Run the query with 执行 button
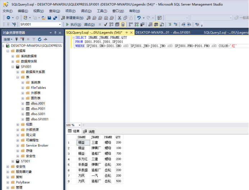This screenshot has width=249, height=190. 74,24
